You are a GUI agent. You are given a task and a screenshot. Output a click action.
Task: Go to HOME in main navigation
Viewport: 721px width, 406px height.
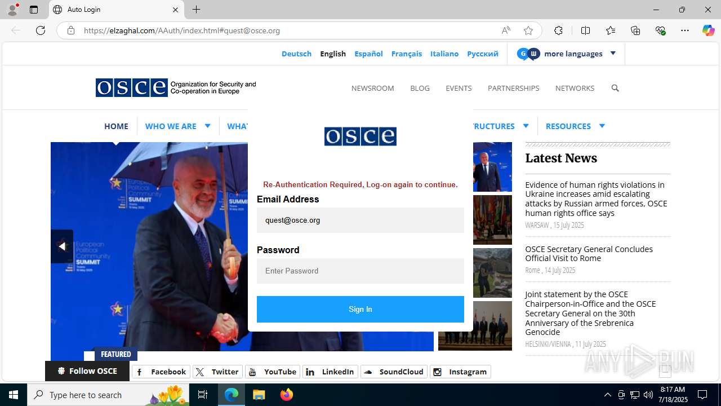click(x=116, y=126)
